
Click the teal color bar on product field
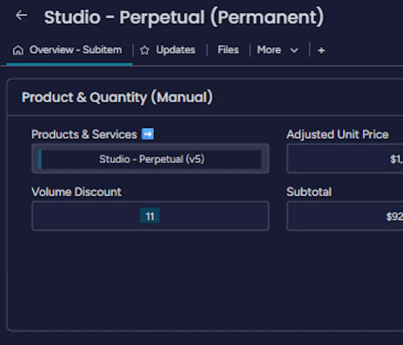click(x=40, y=159)
